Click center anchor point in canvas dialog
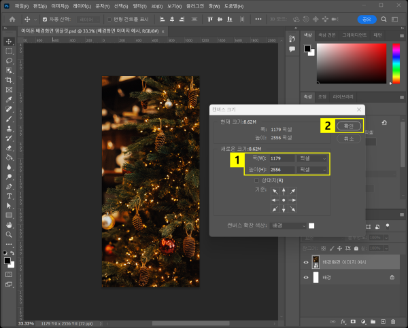 [x=284, y=200]
